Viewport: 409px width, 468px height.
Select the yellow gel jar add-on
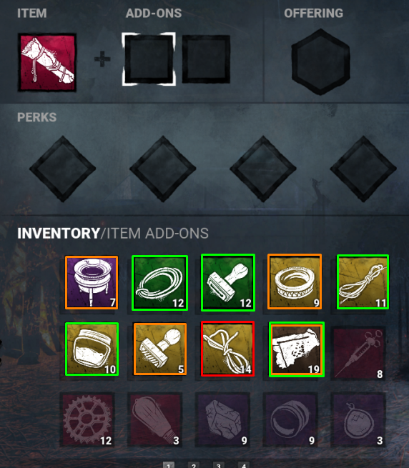(92, 349)
